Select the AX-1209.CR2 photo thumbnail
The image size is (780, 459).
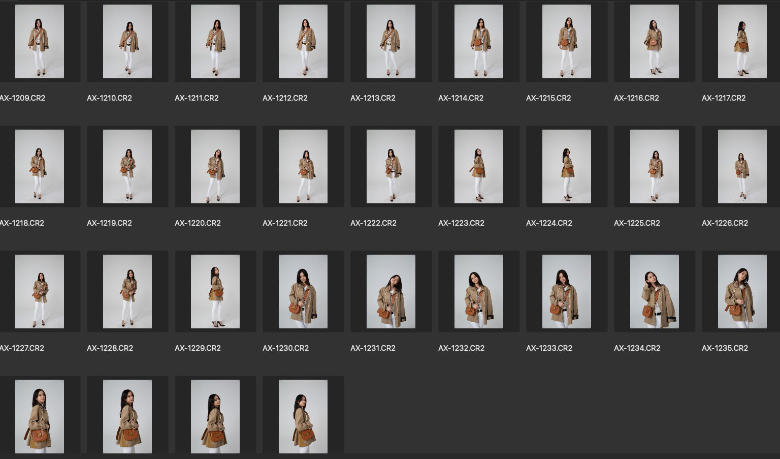point(40,42)
